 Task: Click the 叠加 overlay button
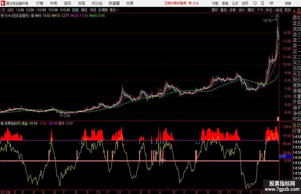[x=224, y=10]
